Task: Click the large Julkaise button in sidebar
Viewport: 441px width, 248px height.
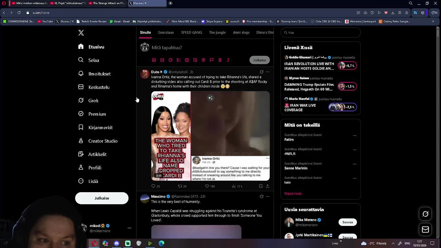Action: click(x=102, y=198)
